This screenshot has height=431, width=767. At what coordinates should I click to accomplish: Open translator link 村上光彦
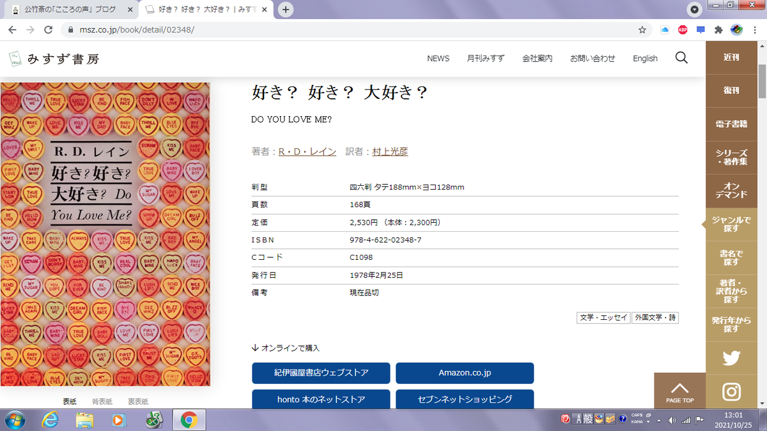point(390,151)
